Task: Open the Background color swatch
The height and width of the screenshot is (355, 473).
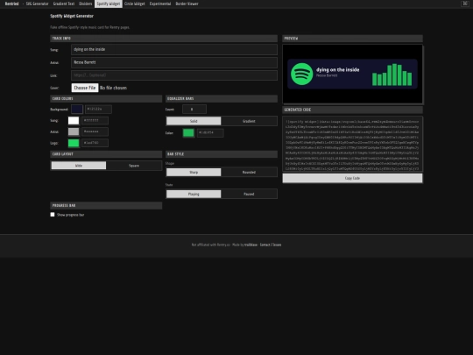Action: point(77,110)
